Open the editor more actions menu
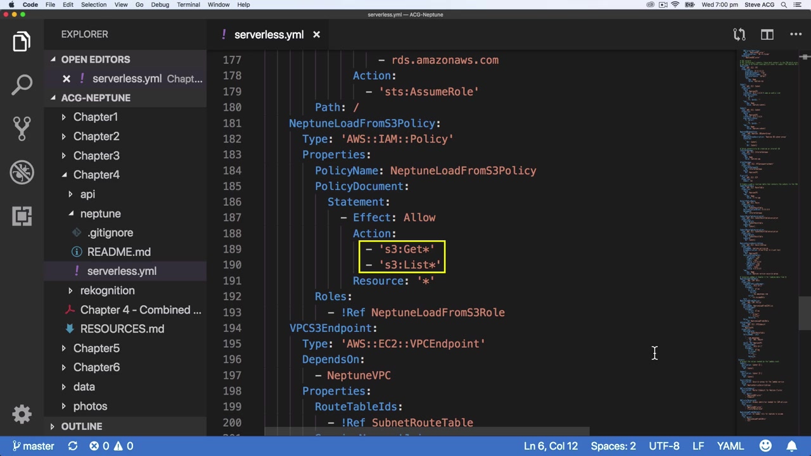Screen dimensions: 811x456 tap(796, 35)
